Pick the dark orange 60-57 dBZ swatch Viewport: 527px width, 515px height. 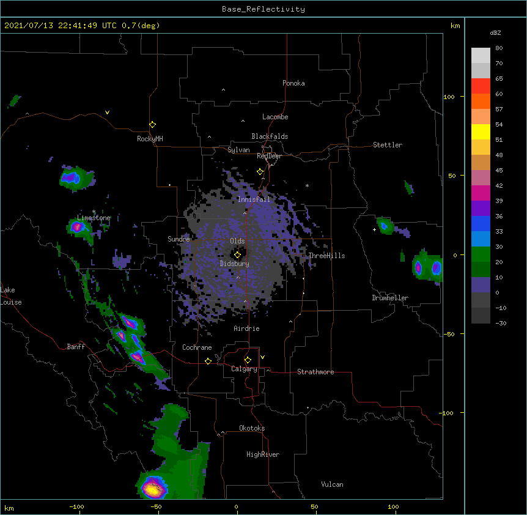(481, 101)
